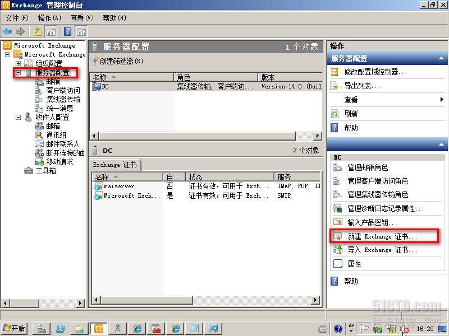Click 导入 Exchange 证书 action

(382, 250)
